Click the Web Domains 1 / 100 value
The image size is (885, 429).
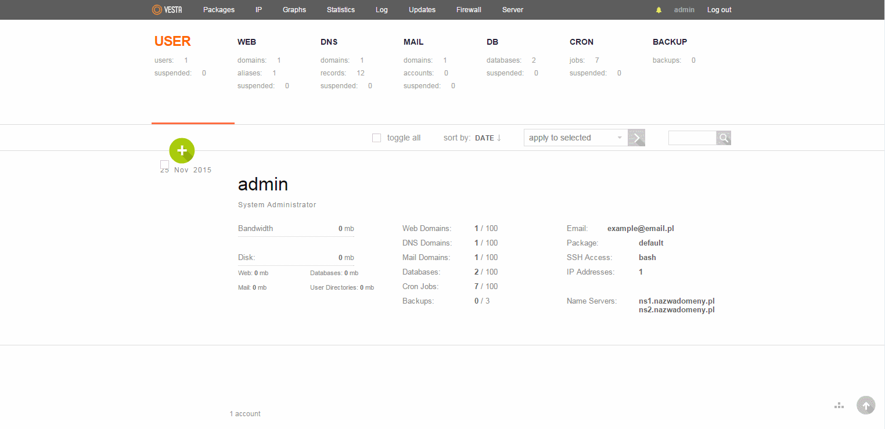click(x=486, y=229)
